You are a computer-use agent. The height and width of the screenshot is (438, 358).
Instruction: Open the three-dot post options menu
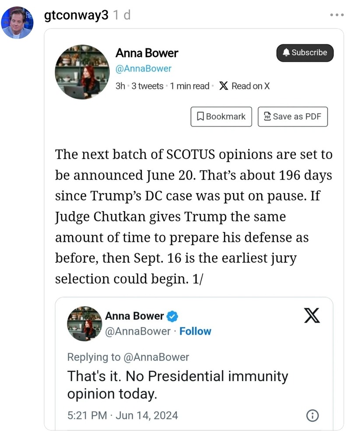click(337, 15)
